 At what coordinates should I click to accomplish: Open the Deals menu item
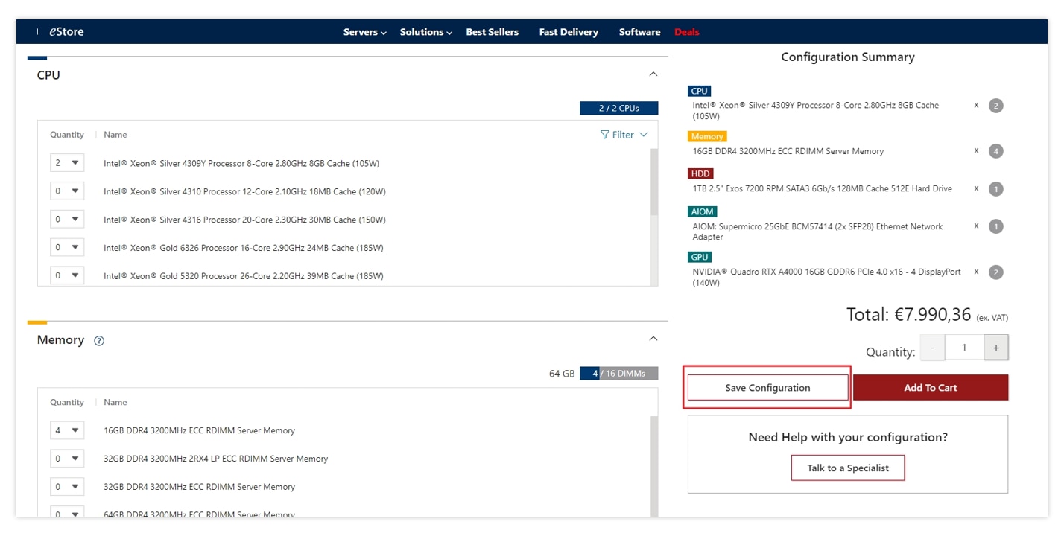pyautogui.click(x=686, y=31)
